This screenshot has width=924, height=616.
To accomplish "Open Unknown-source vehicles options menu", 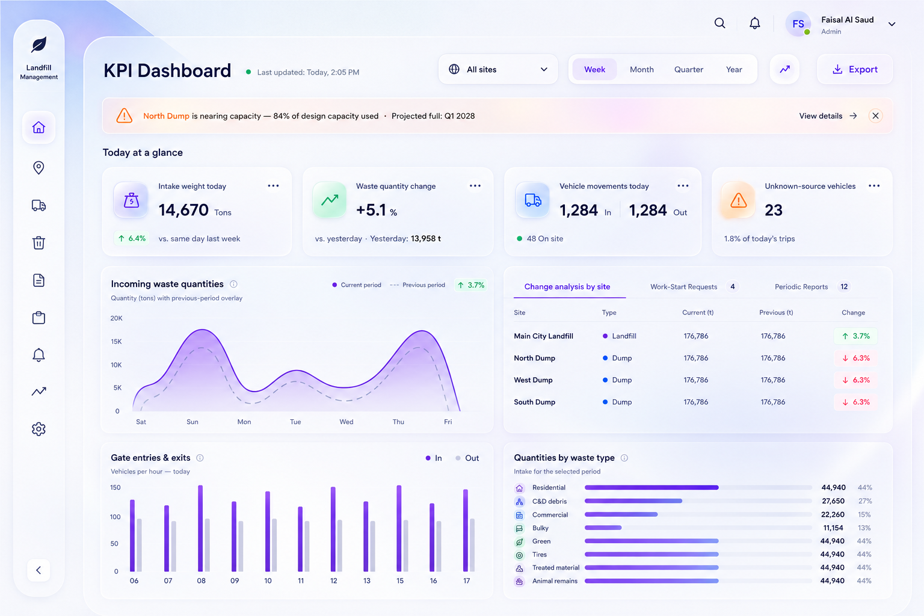I will pyautogui.click(x=874, y=186).
